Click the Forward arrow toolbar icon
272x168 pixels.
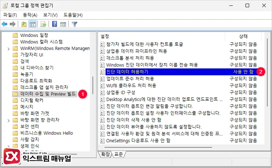click(x=12, y=24)
